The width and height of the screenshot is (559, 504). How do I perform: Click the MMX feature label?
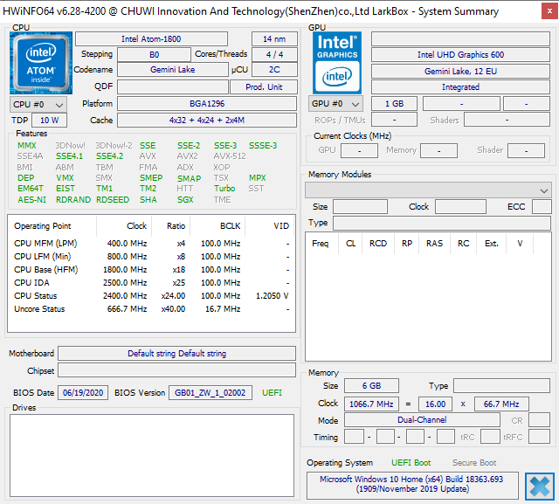27,145
